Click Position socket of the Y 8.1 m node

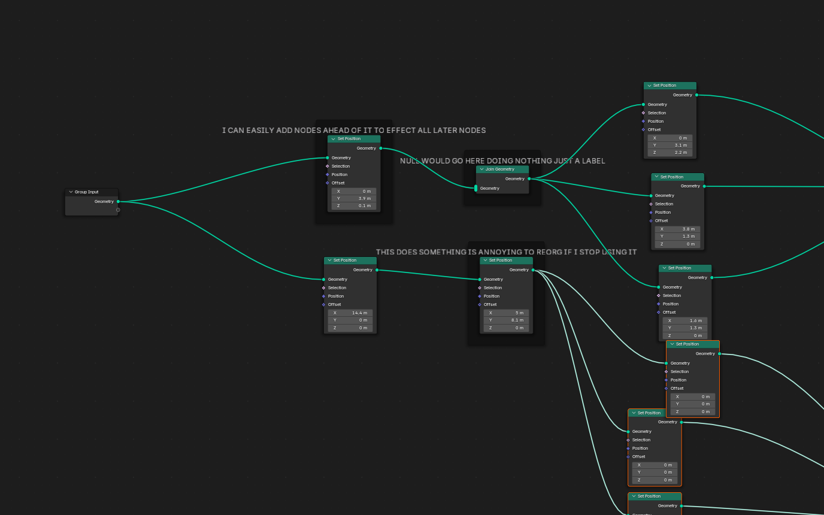(479, 296)
